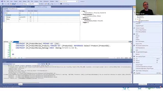Click the T-SQL editor horizontal scrollbar
The height and width of the screenshot is (91, 163).
[67, 58]
